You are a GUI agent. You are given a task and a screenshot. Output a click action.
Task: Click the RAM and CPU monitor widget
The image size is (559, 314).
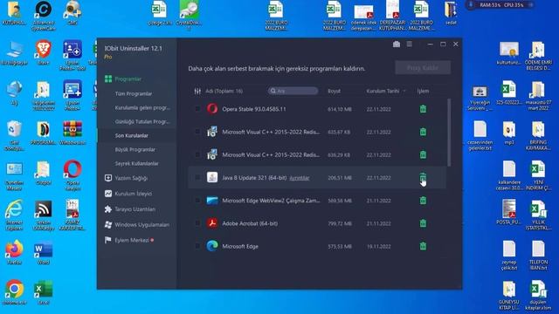pos(500,5)
